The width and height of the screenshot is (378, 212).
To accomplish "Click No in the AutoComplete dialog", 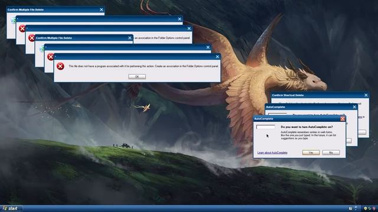I will [x=331, y=153].
